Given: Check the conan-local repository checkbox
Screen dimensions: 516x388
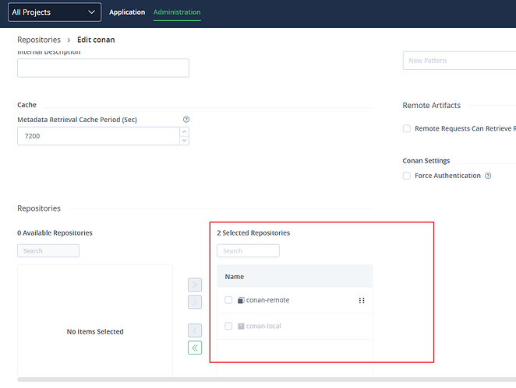Looking at the screenshot, I should (228, 326).
